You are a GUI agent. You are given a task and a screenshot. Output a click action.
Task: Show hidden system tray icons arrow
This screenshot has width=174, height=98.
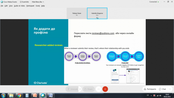coord(151,96)
